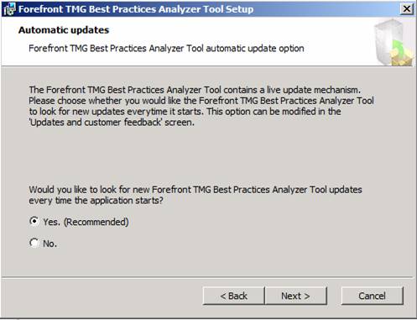
Task: Click the 'automatic update option' subtitle line
Action: tap(166, 49)
